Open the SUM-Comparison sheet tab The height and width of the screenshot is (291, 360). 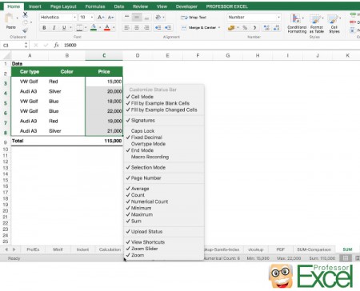[314, 249]
